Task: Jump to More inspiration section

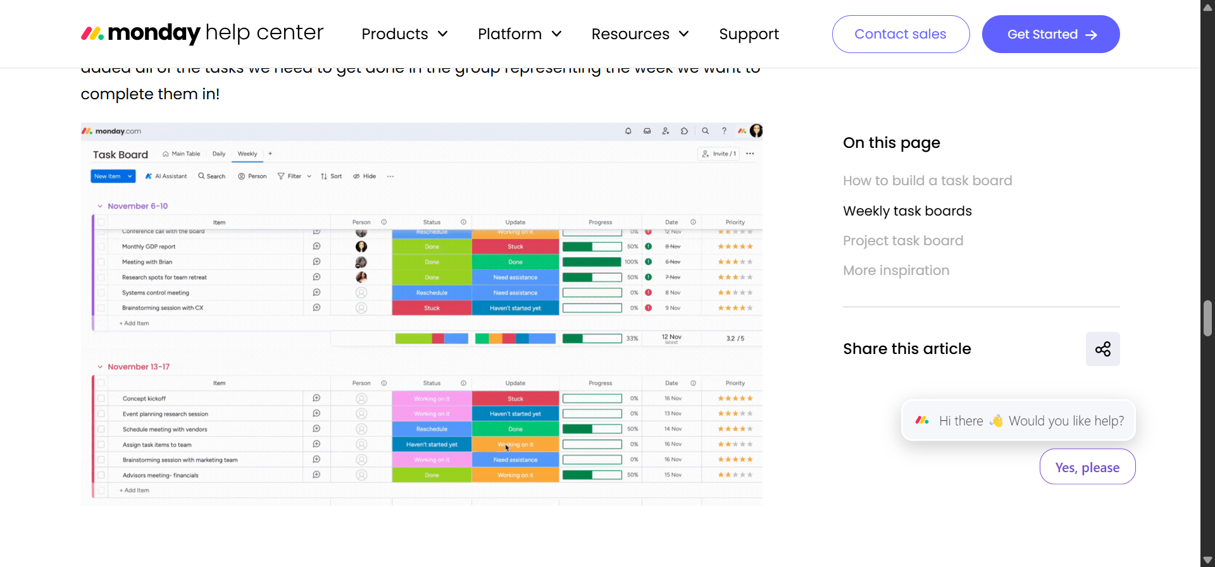Action: pos(896,271)
